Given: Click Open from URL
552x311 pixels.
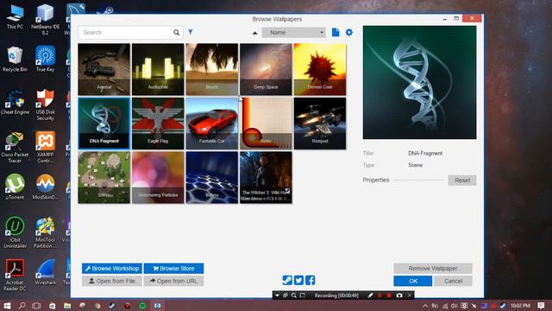Looking at the screenshot, I should pyautogui.click(x=173, y=281).
